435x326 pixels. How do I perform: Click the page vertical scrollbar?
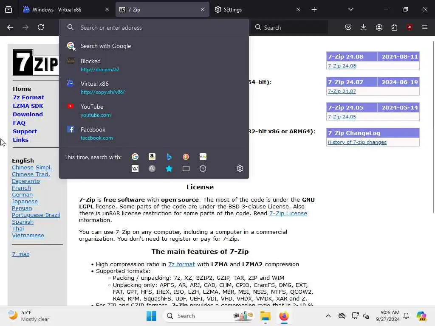tap(433, 127)
